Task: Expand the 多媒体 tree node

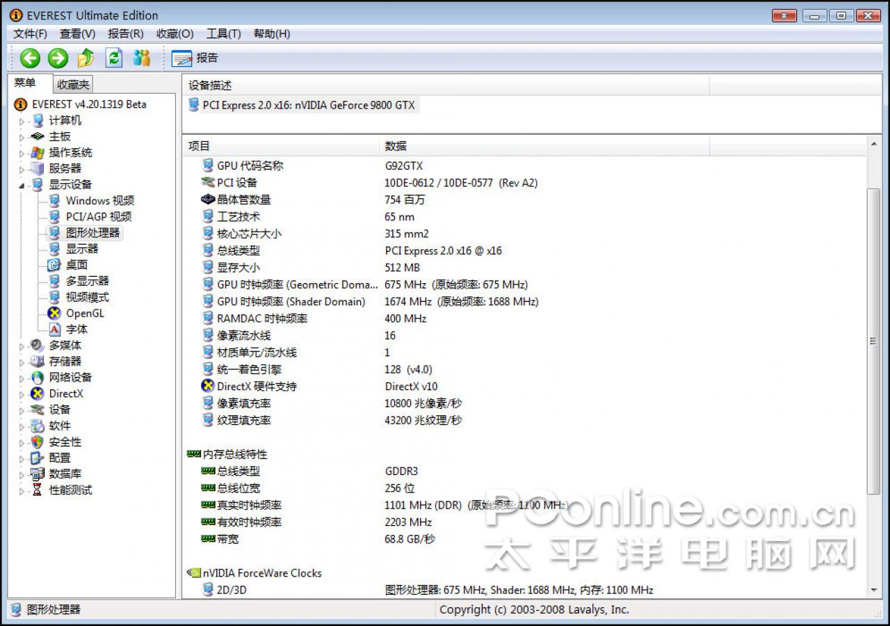Action: (x=22, y=346)
